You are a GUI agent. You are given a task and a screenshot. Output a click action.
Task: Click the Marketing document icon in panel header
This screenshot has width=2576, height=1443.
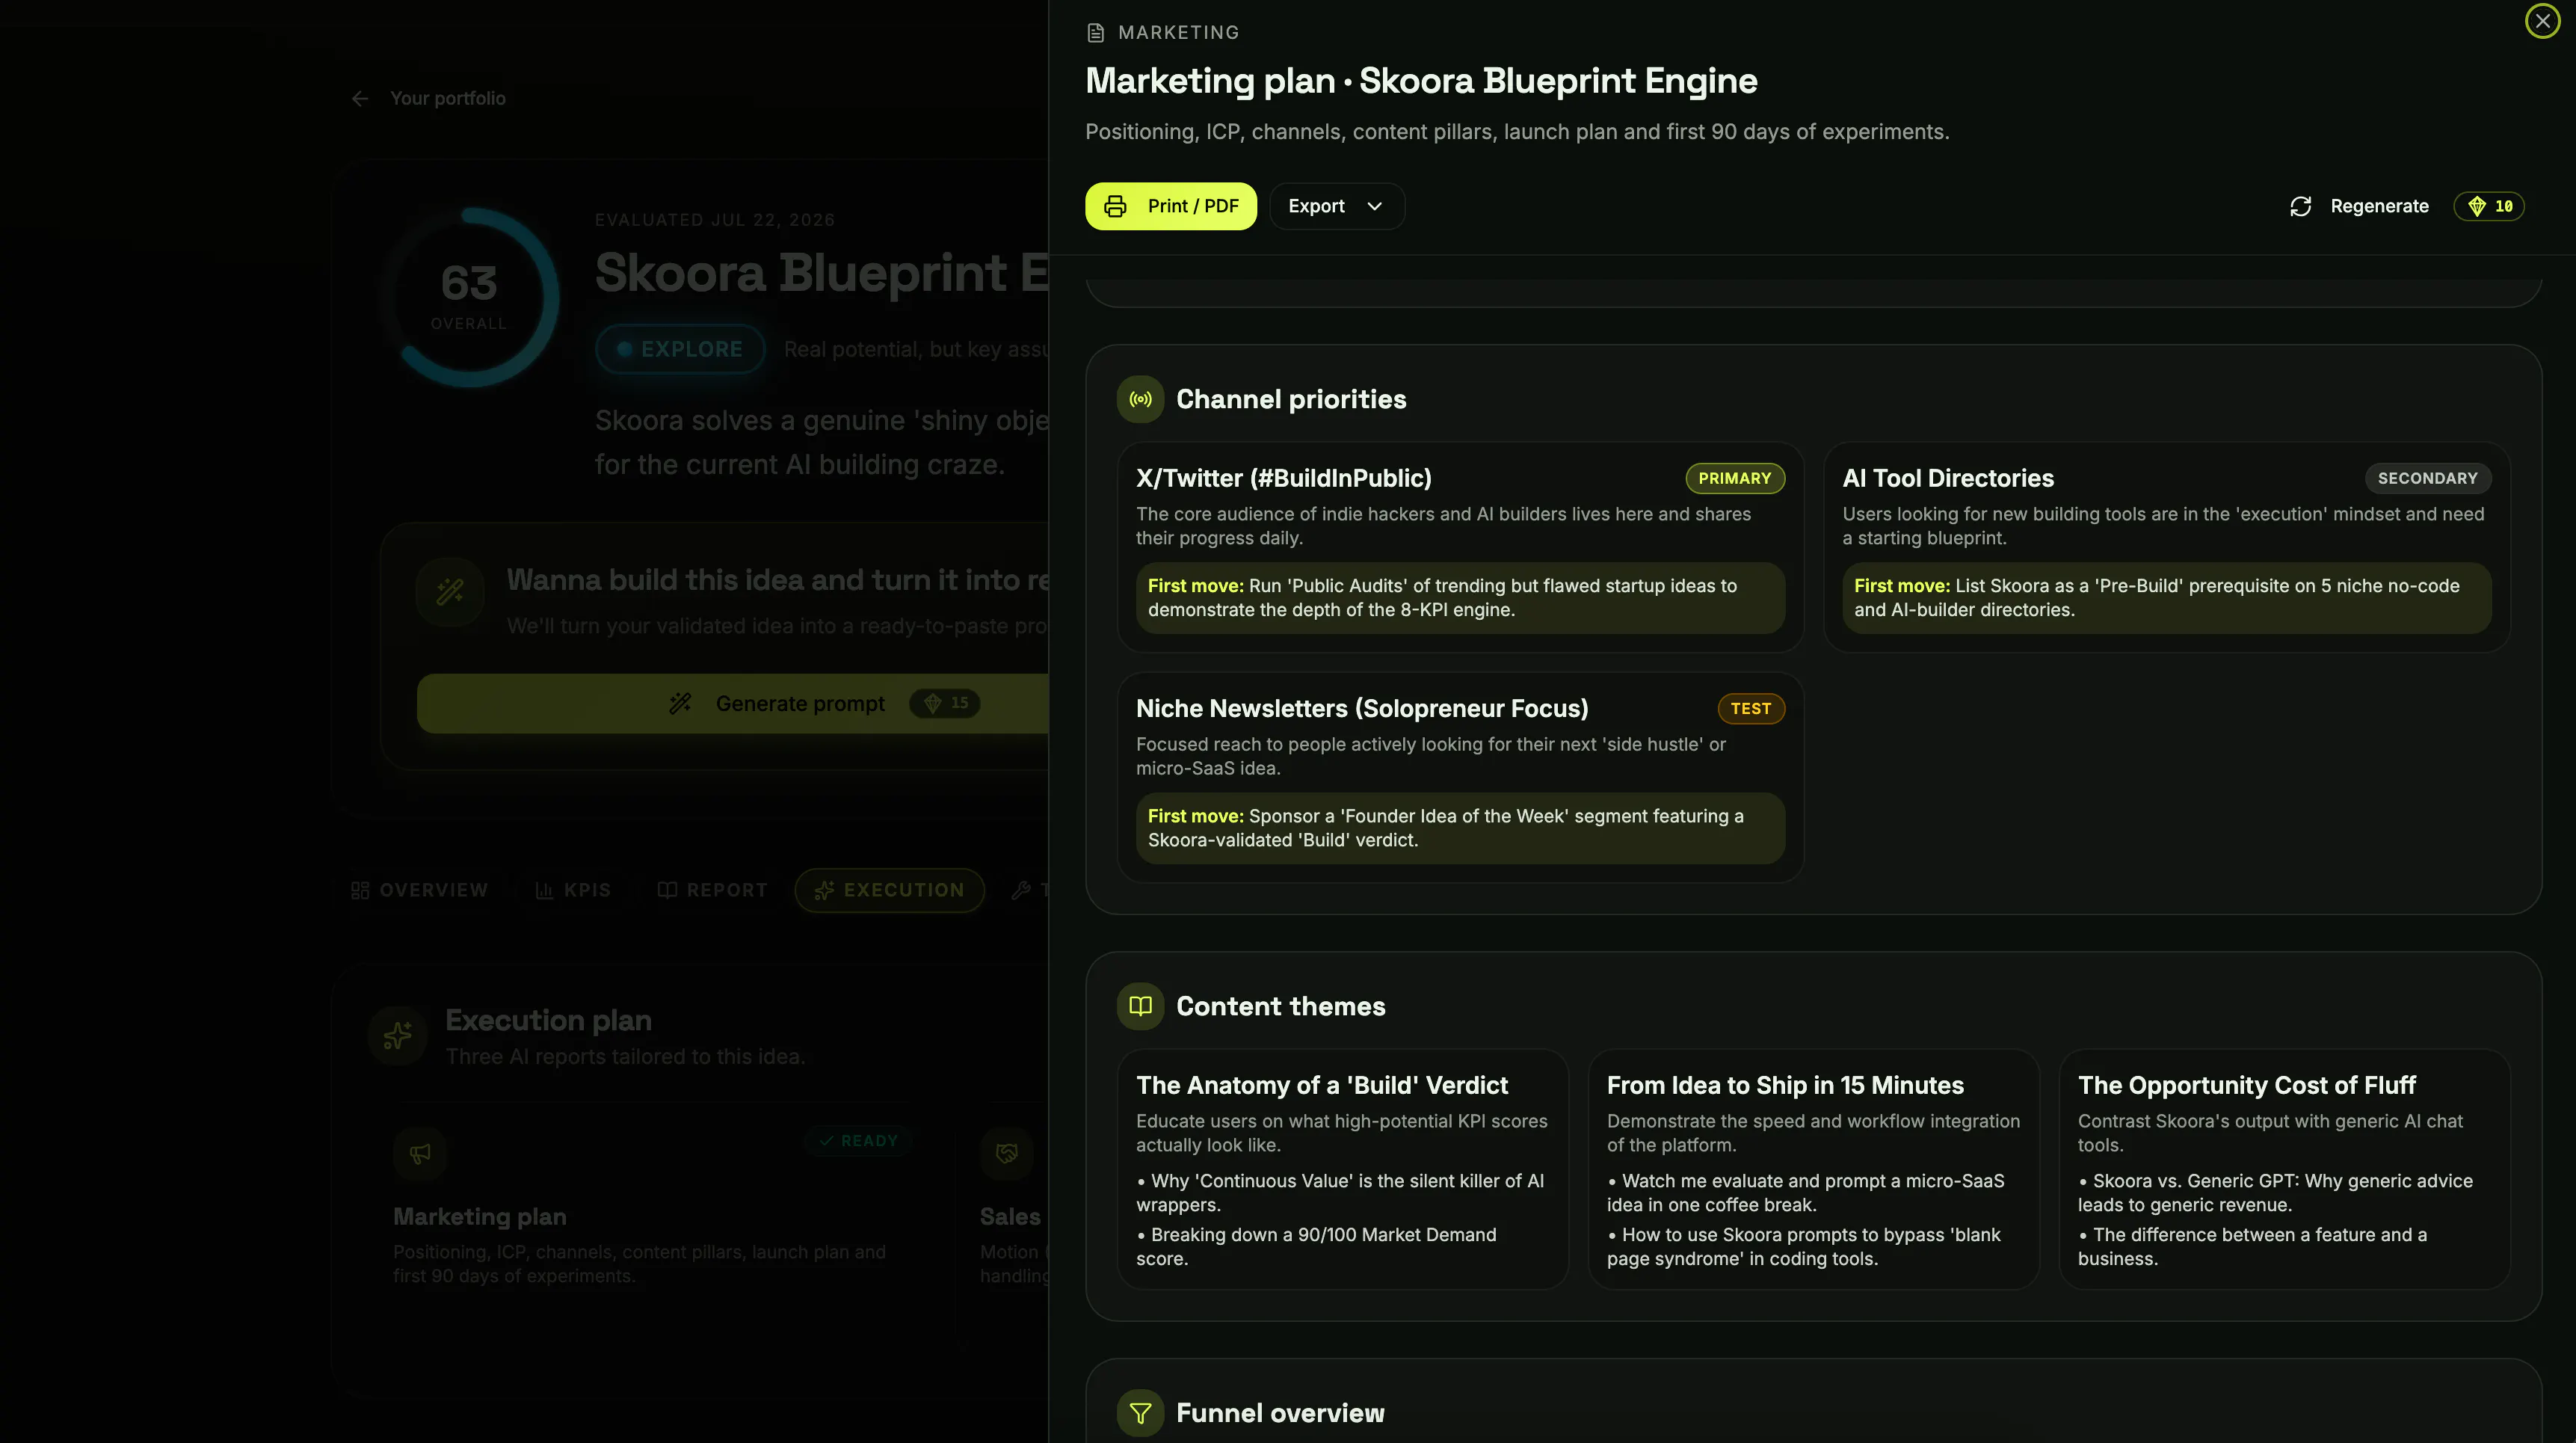click(x=1096, y=33)
